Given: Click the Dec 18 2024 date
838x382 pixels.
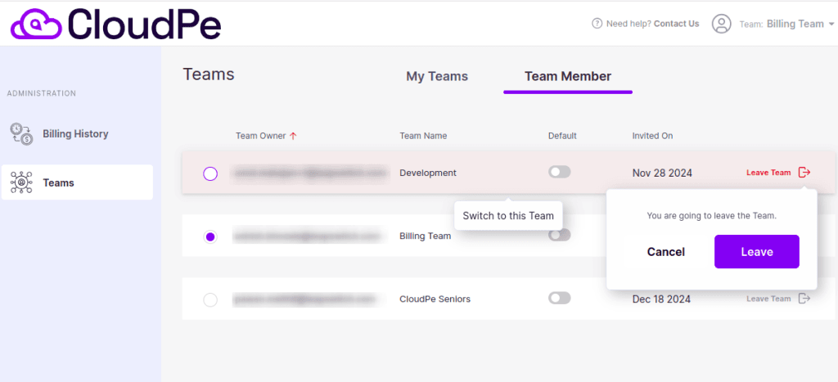Looking at the screenshot, I should coord(661,299).
